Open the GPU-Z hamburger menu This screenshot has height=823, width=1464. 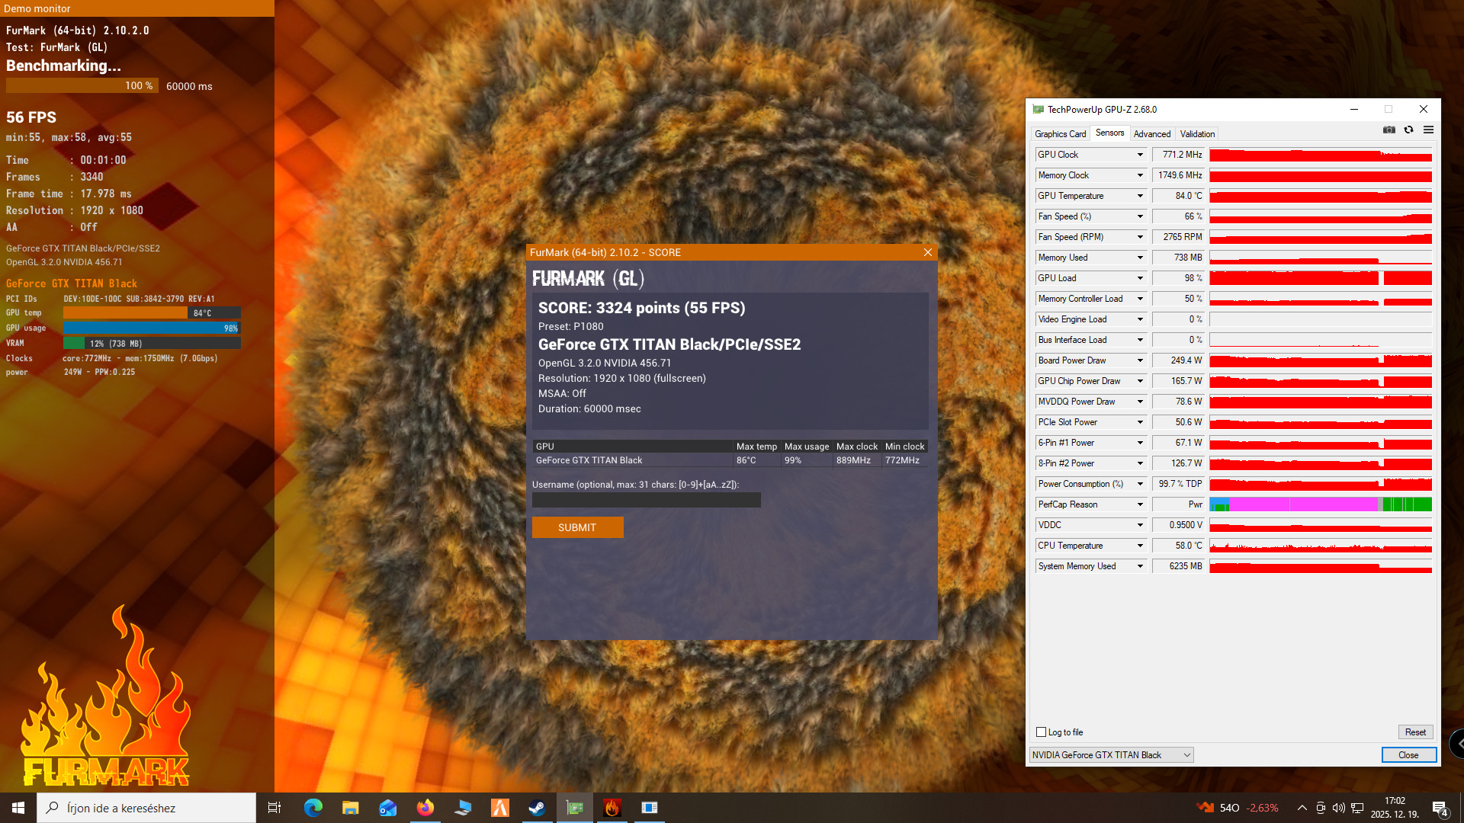(x=1428, y=130)
